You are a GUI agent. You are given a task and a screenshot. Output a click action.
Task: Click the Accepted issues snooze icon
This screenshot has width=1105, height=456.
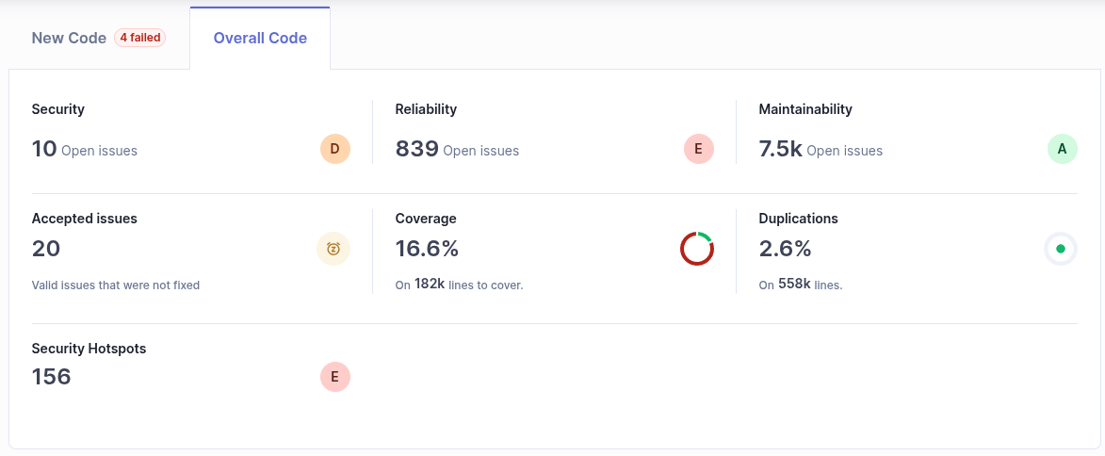point(333,249)
